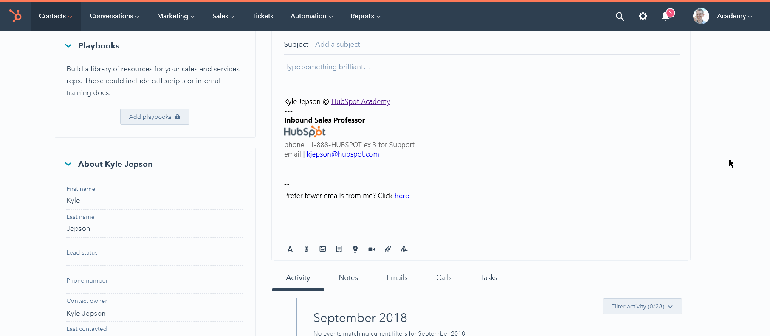Open the Reports menu

click(365, 16)
